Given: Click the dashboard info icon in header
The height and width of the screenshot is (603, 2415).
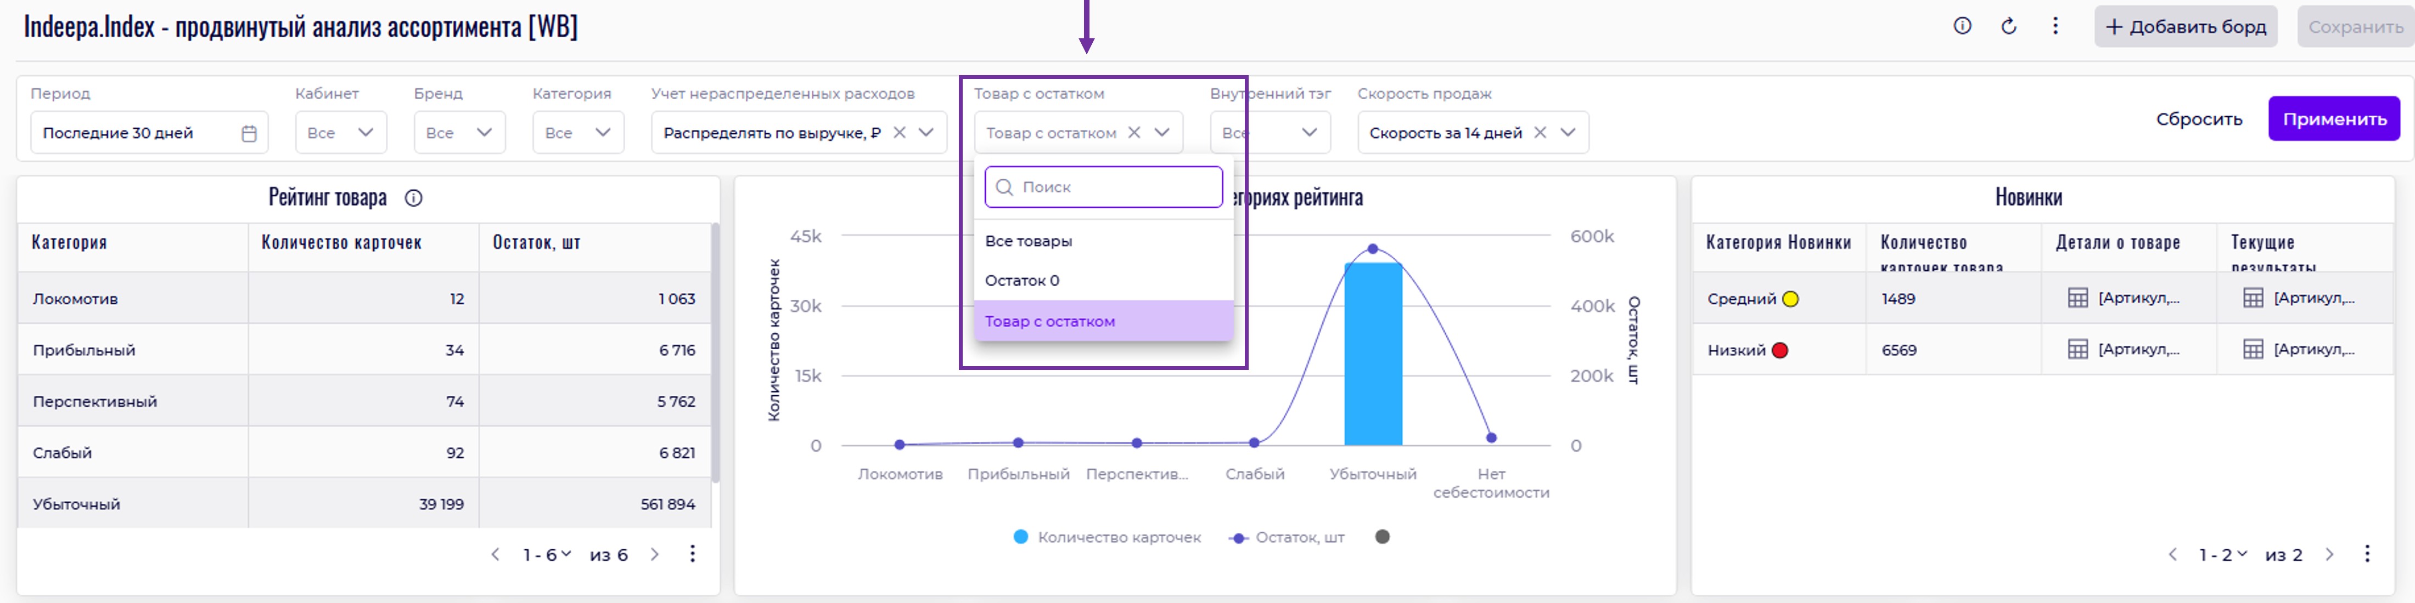Looking at the screenshot, I should [1962, 26].
